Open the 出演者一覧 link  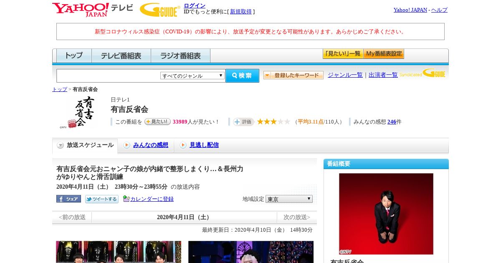point(383,75)
